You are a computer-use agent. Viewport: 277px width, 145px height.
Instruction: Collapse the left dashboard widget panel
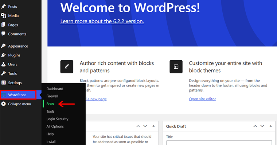153,126
